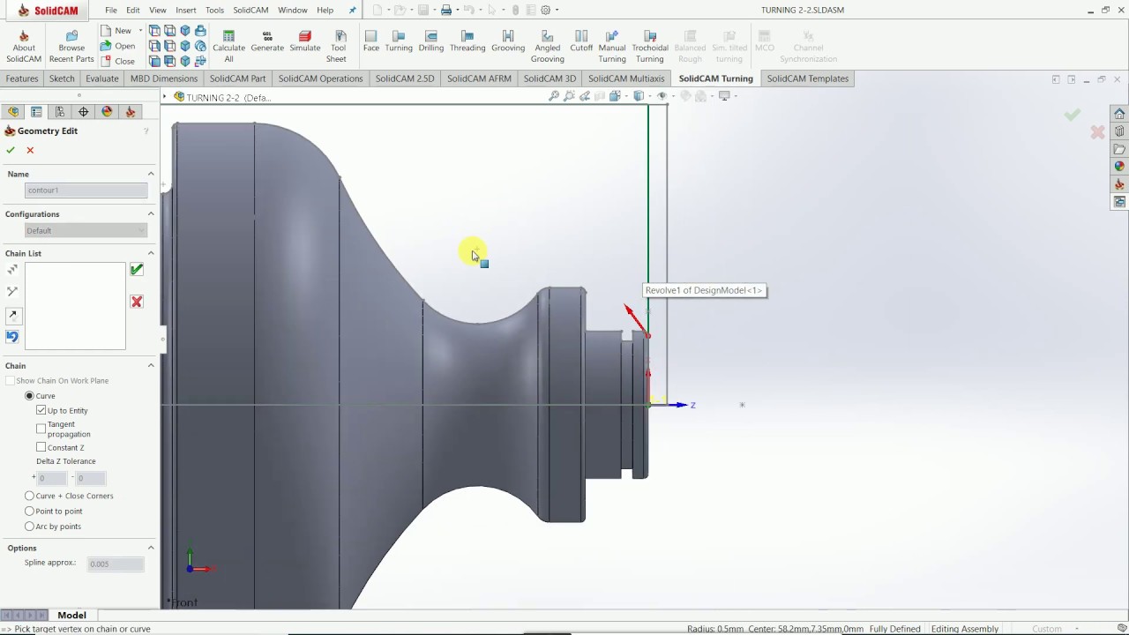Screen dimensions: 1129x635
Task: Open the File menu
Action: pyautogui.click(x=111, y=10)
